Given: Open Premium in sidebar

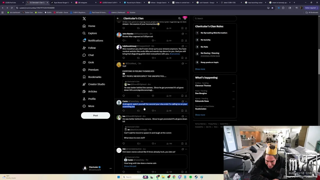Looking at the screenshot, I should 90,70.
